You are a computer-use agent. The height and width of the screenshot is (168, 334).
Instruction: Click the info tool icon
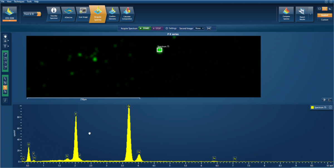point(5,100)
